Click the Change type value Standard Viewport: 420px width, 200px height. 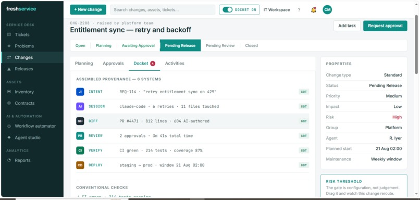pos(393,75)
